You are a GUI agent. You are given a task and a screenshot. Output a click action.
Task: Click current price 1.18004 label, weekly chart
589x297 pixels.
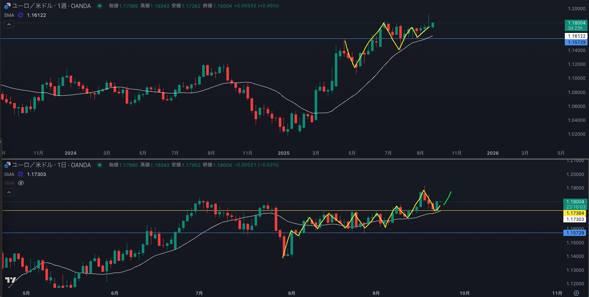click(576, 23)
